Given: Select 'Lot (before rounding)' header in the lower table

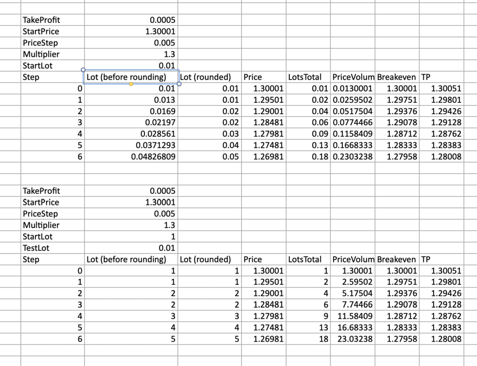Looking at the screenshot, I should [131, 259].
